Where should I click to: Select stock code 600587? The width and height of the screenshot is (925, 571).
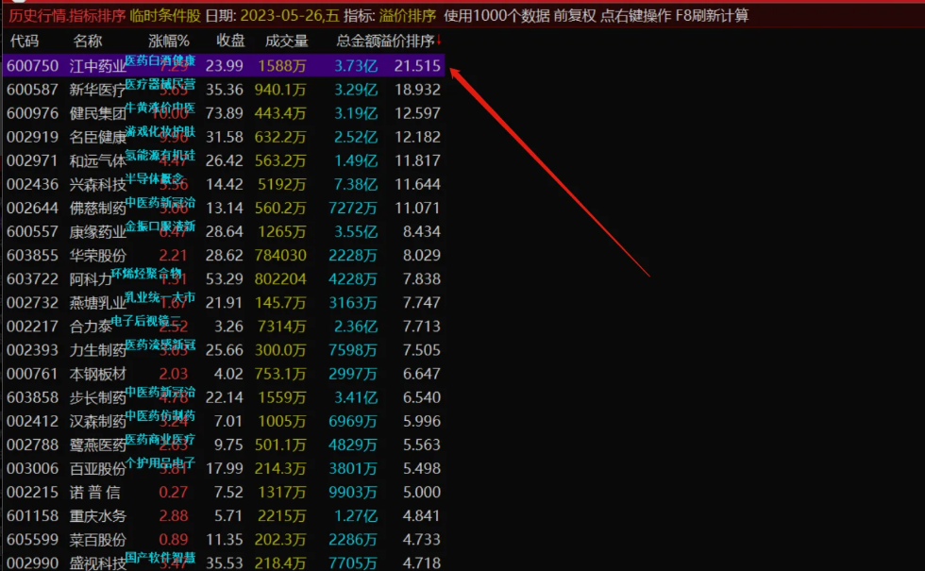click(x=32, y=90)
